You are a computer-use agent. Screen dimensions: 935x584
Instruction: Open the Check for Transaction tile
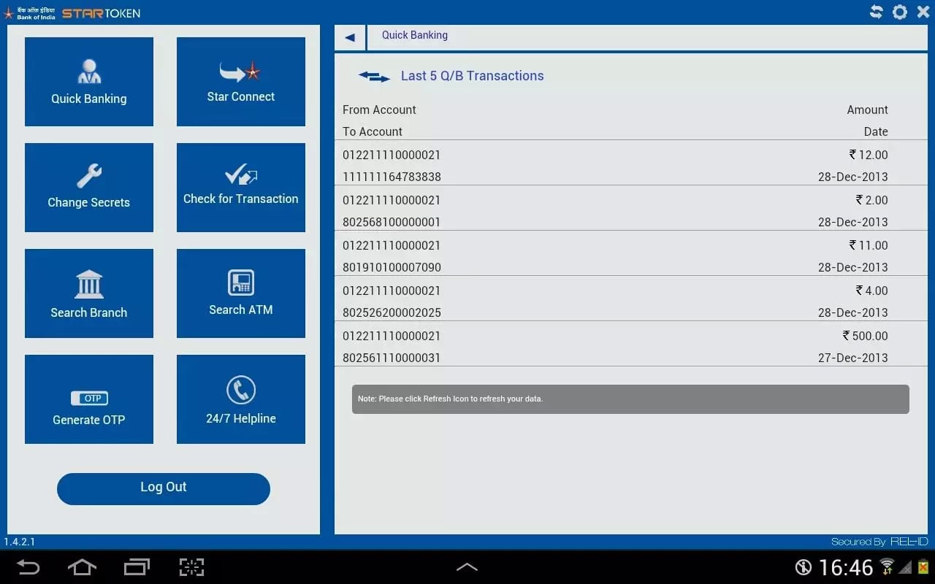241,188
